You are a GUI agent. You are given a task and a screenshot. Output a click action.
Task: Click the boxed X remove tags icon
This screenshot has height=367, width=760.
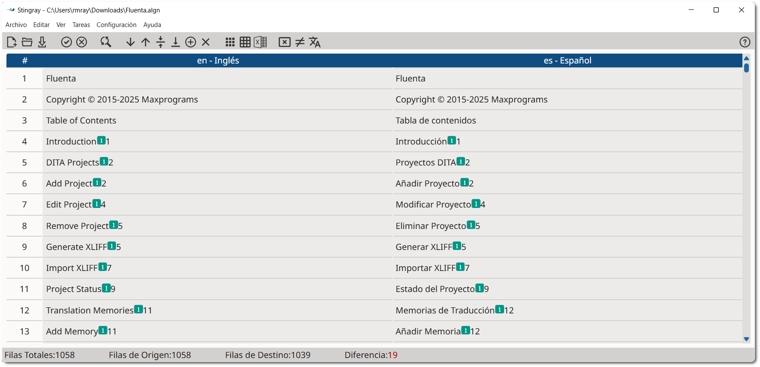285,42
